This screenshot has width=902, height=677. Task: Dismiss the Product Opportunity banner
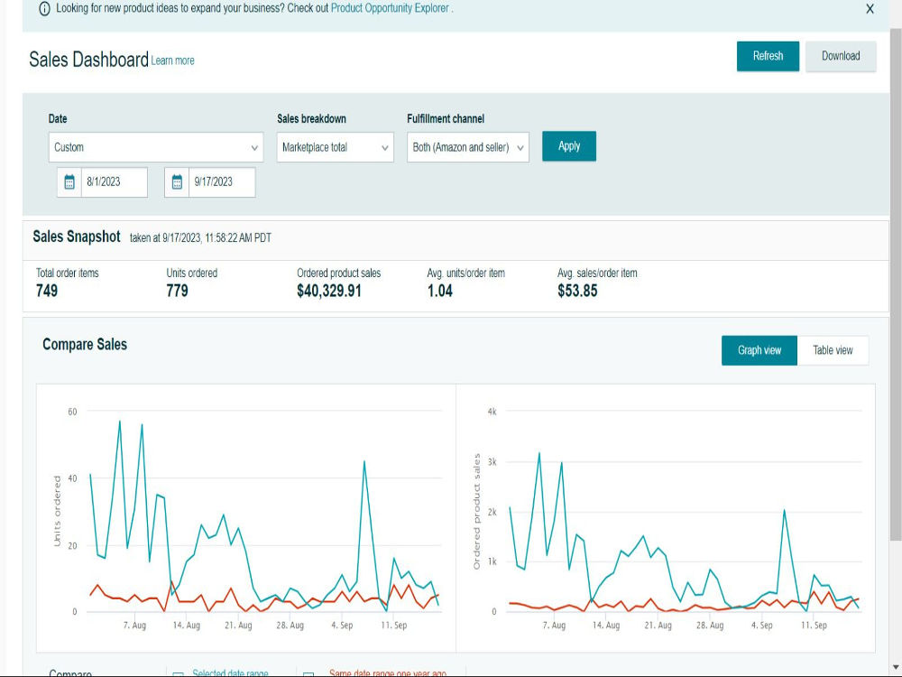tap(870, 9)
